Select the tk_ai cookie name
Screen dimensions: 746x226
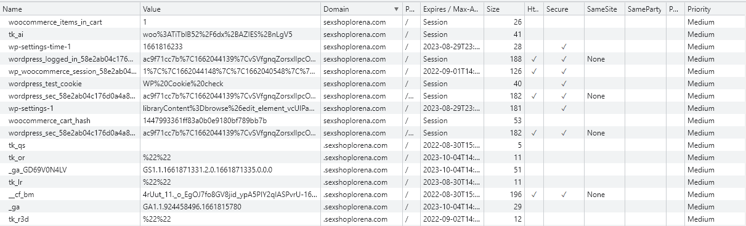pyautogui.click(x=15, y=34)
